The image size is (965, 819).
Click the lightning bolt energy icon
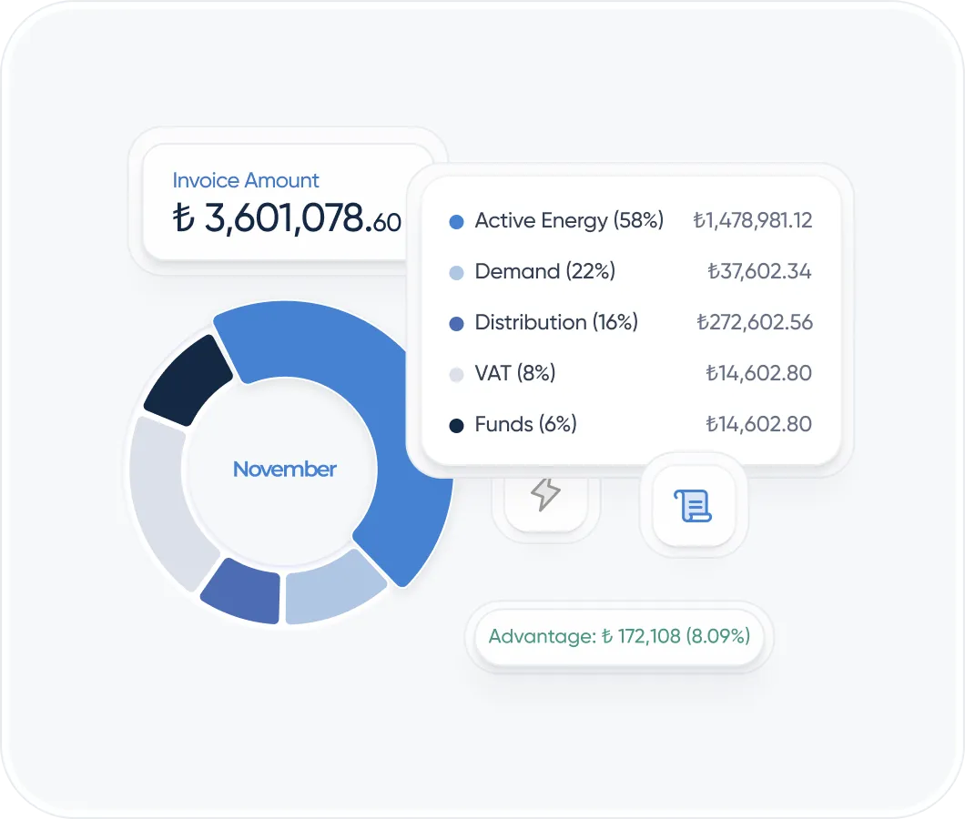tap(544, 494)
